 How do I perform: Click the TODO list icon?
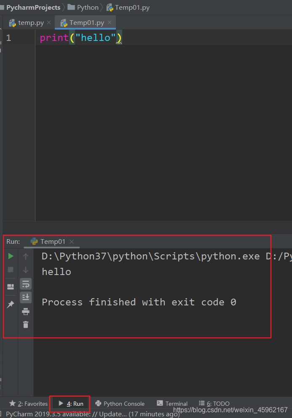[202, 403]
